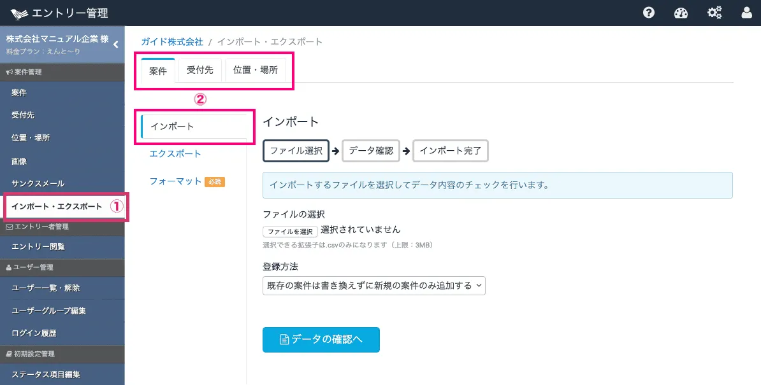Click the help question mark icon
The image size is (761, 385).
point(649,13)
